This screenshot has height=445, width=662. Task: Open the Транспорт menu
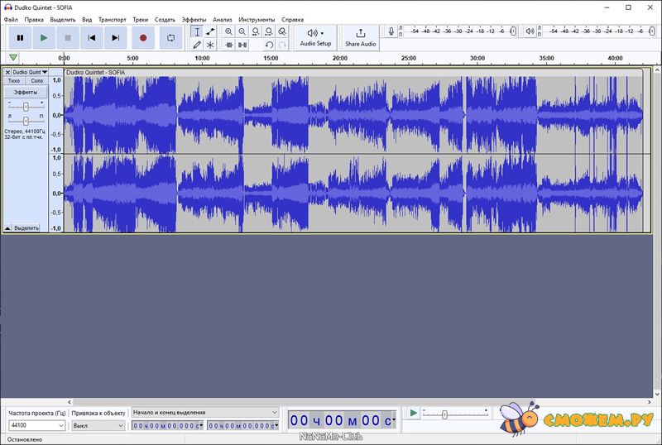112,18
